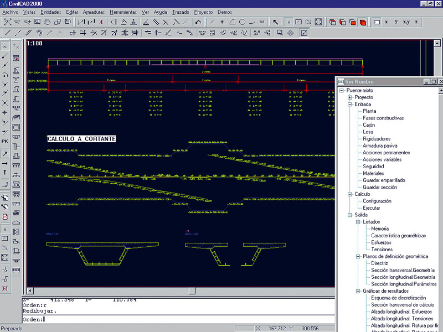Expand the Proyecto tree node

(350, 97)
